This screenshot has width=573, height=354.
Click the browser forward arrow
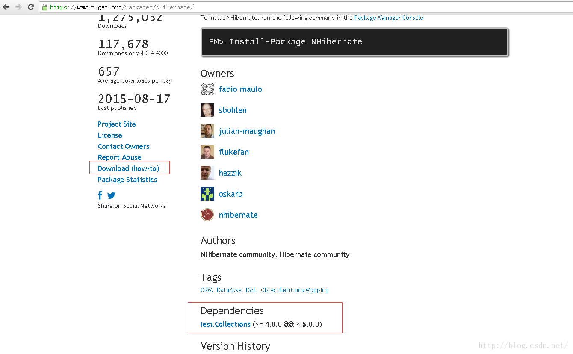coord(18,7)
